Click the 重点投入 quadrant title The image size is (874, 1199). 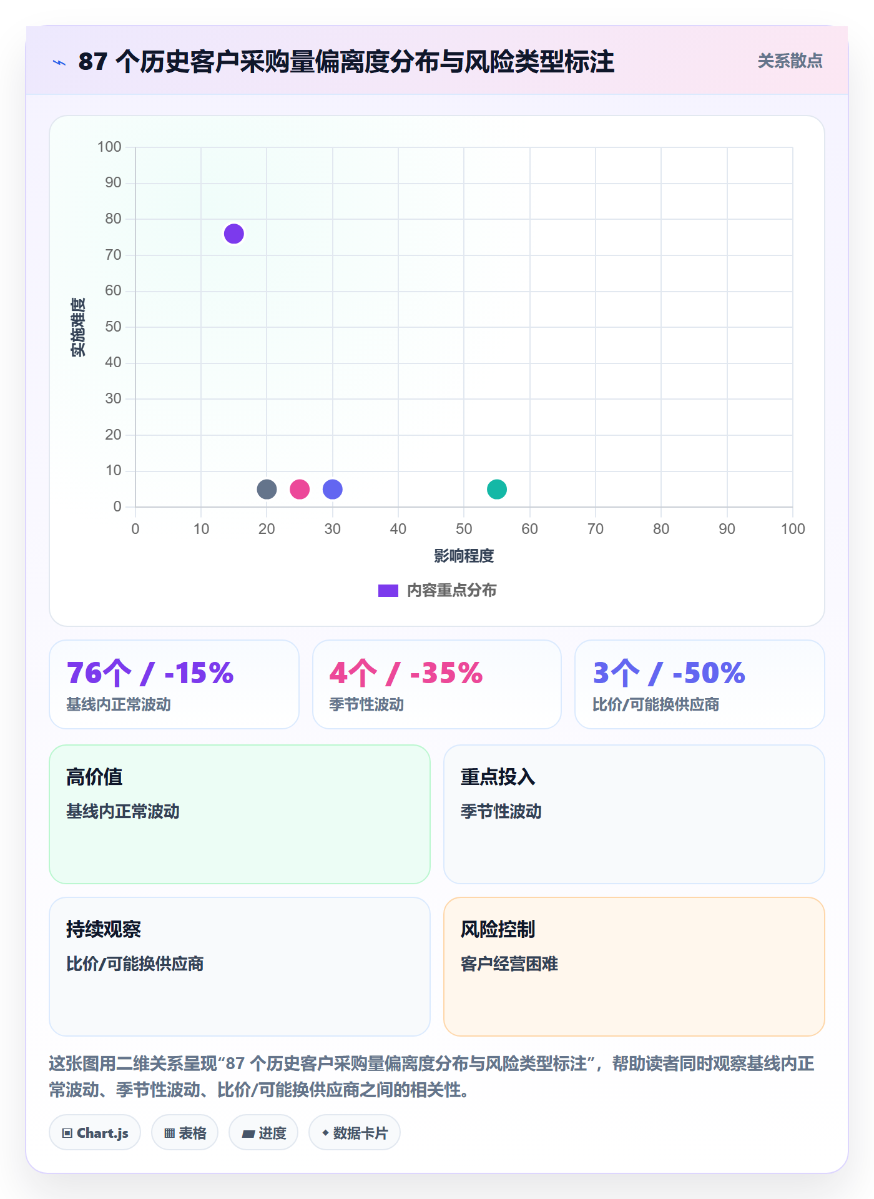click(x=498, y=777)
